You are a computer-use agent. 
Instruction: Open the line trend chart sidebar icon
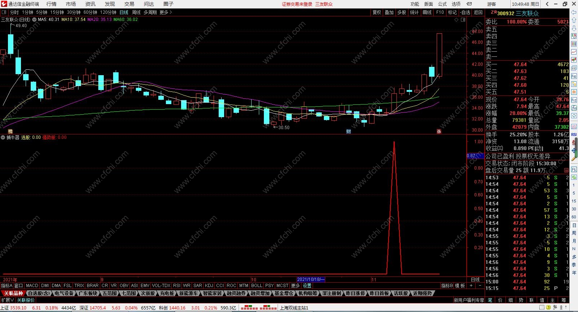(x=574, y=52)
